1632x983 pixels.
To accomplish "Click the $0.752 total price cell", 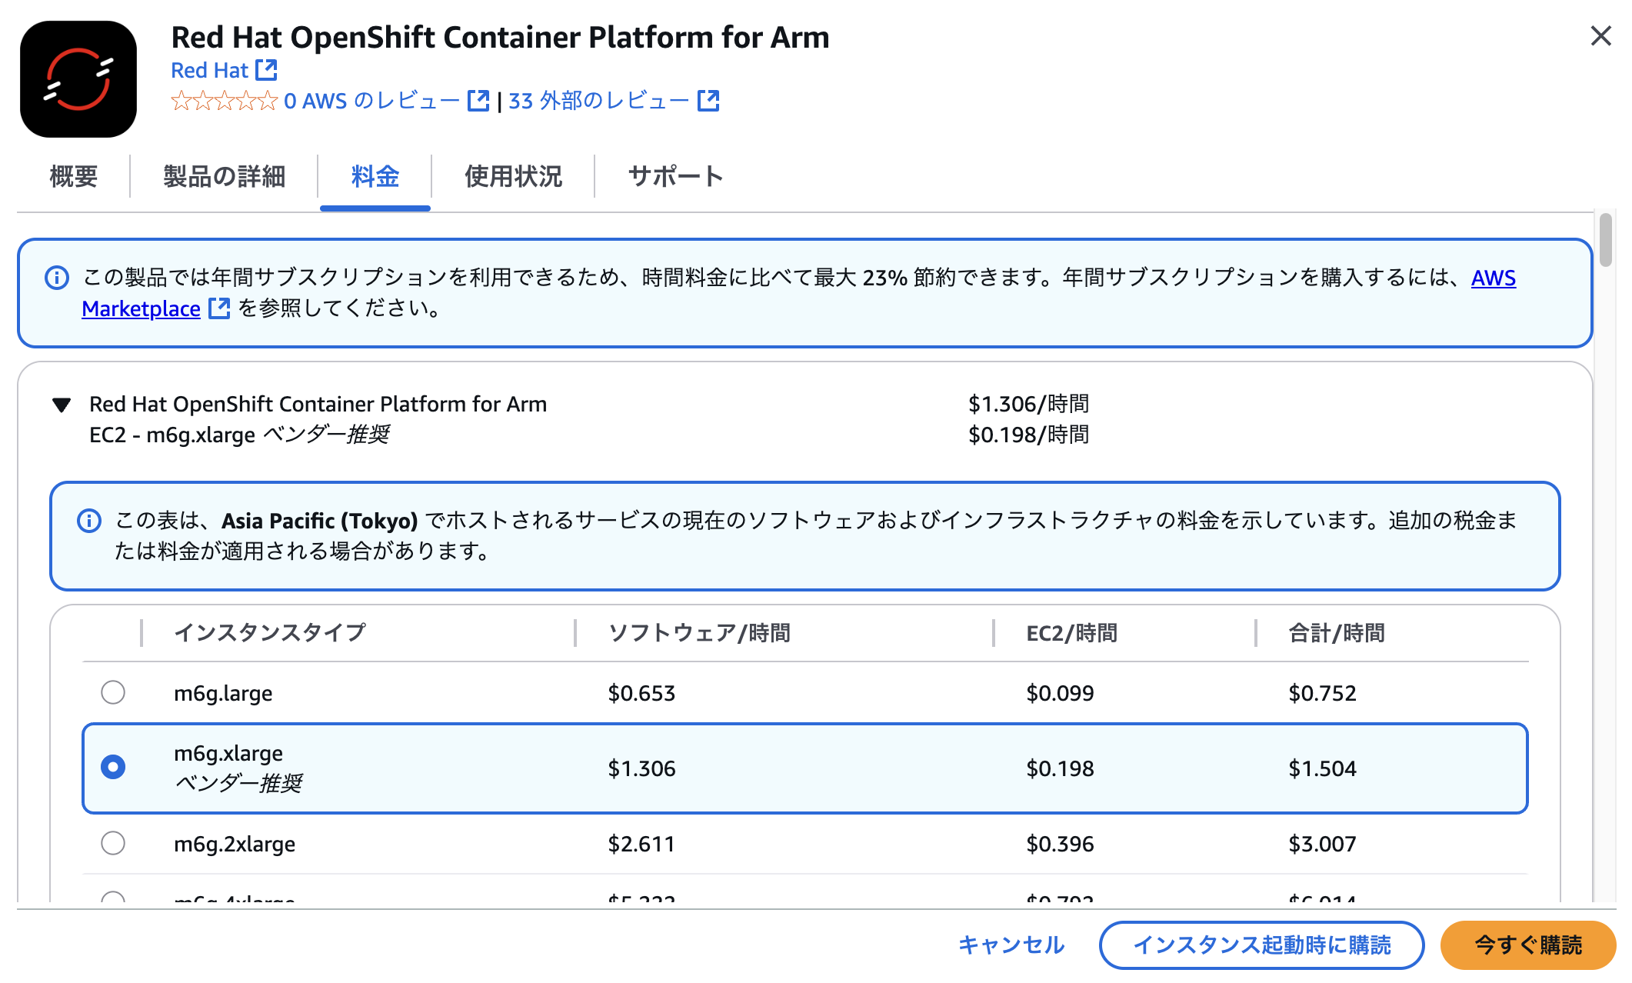I will [1322, 693].
